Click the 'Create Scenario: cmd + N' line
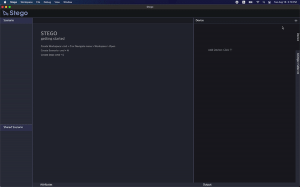300x187 pixels. [x=54, y=50]
